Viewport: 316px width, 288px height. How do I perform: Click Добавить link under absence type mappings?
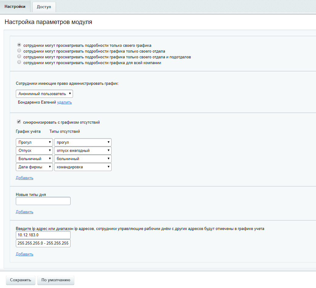[24, 178]
